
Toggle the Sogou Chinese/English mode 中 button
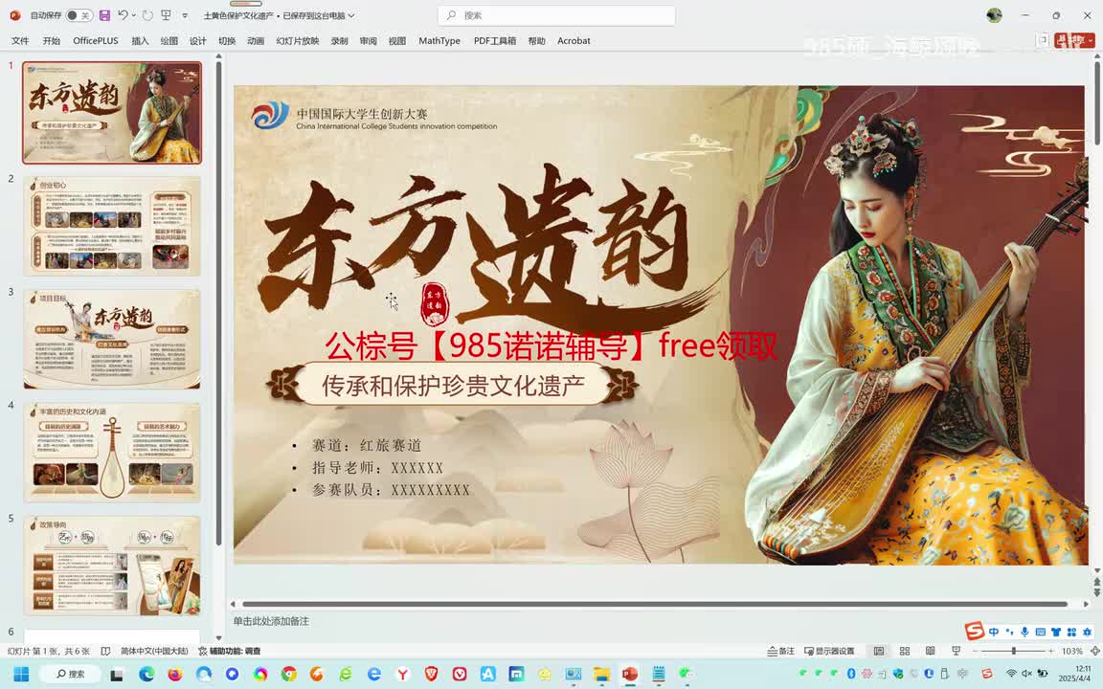point(993,632)
